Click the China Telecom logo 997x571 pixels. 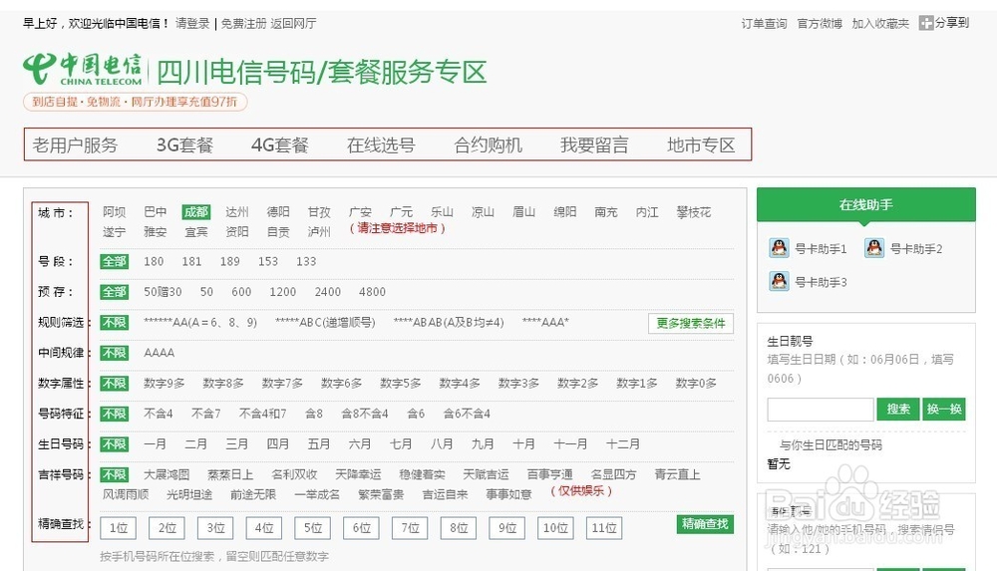pyautogui.click(x=82, y=70)
